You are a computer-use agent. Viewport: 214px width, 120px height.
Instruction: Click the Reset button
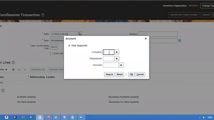119,74
